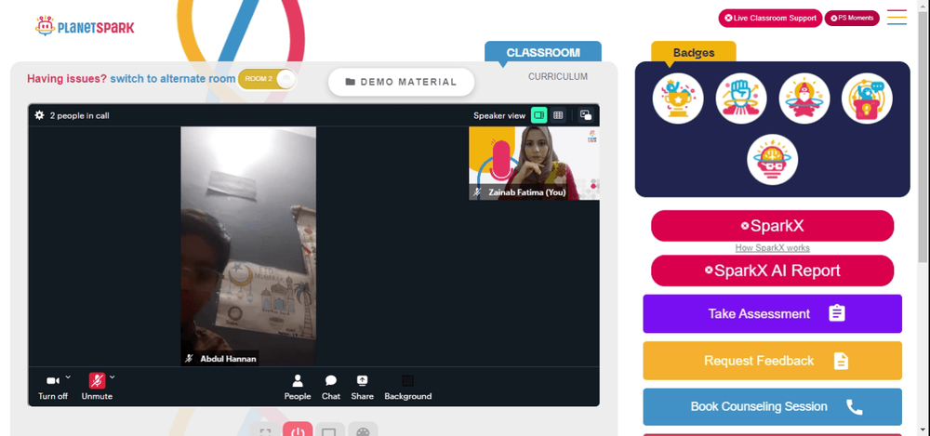
Task: Click document icon on Request Feedback
Action: tap(841, 361)
